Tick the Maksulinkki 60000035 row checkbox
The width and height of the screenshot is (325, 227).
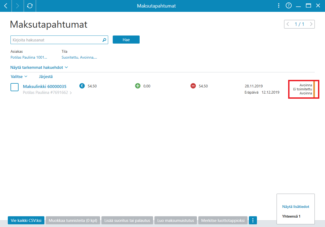coord(15,87)
